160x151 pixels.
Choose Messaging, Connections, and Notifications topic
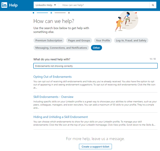point(61,48)
